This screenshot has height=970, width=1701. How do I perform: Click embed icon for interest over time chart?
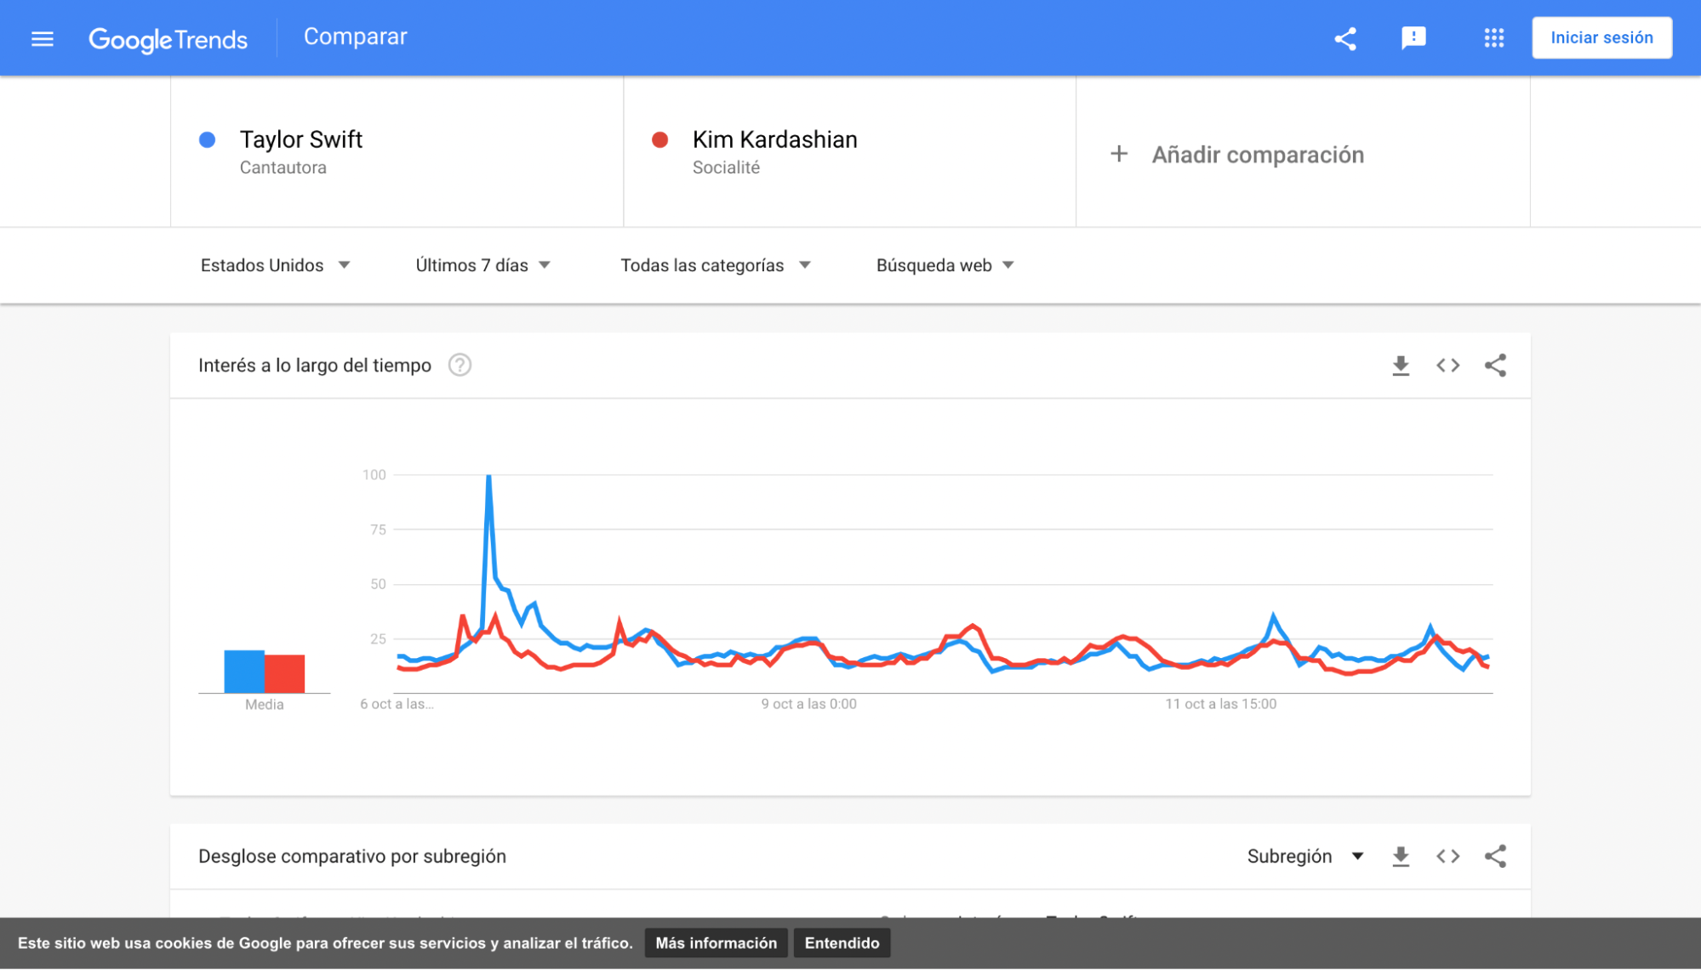1448,366
